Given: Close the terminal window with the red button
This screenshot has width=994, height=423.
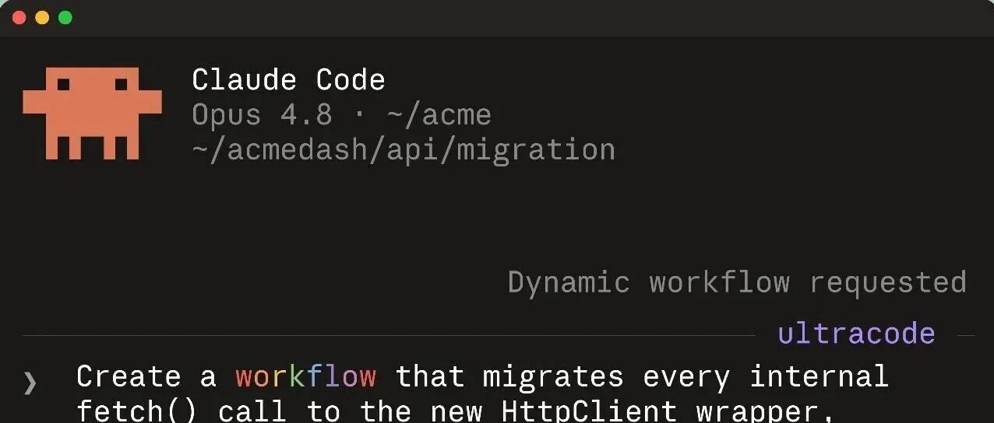Looking at the screenshot, I should tap(19, 17).
